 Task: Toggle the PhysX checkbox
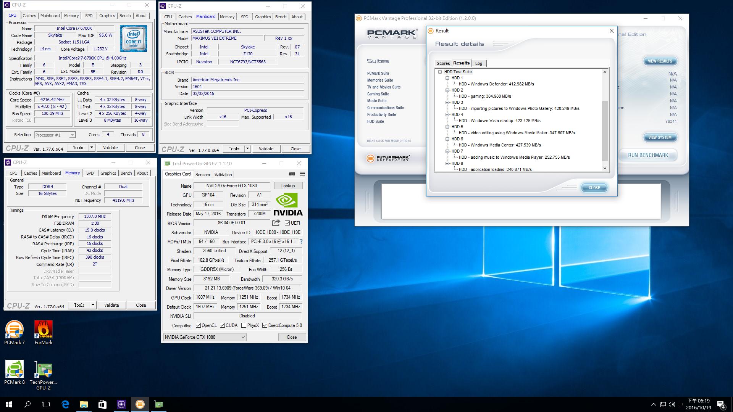pos(244,325)
